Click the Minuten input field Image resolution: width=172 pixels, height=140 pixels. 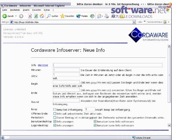pyautogui.click(x=66, y=70)
